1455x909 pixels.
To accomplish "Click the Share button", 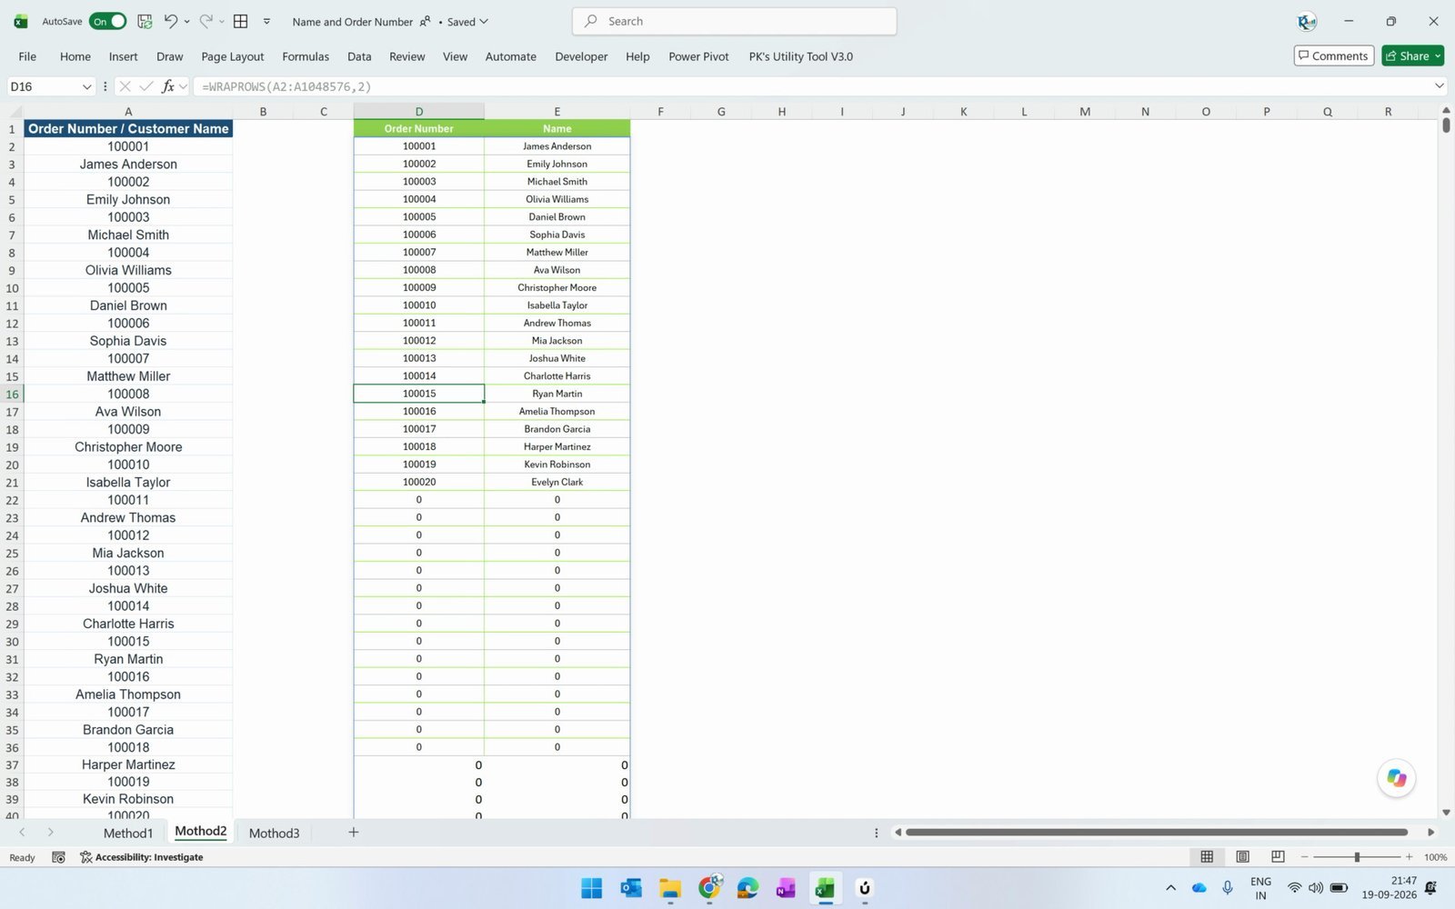I will (x=1412, y=56).
